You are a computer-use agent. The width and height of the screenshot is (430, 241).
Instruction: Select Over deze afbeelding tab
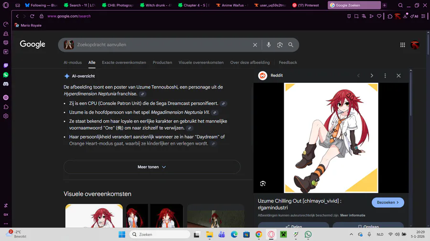coord(250,62)
